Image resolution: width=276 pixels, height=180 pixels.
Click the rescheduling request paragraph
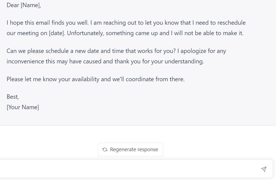pyautogui.click(x=116, y=56)
